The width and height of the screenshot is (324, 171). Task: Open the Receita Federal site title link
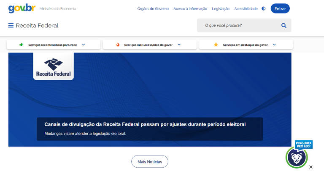tap(37, 26)
